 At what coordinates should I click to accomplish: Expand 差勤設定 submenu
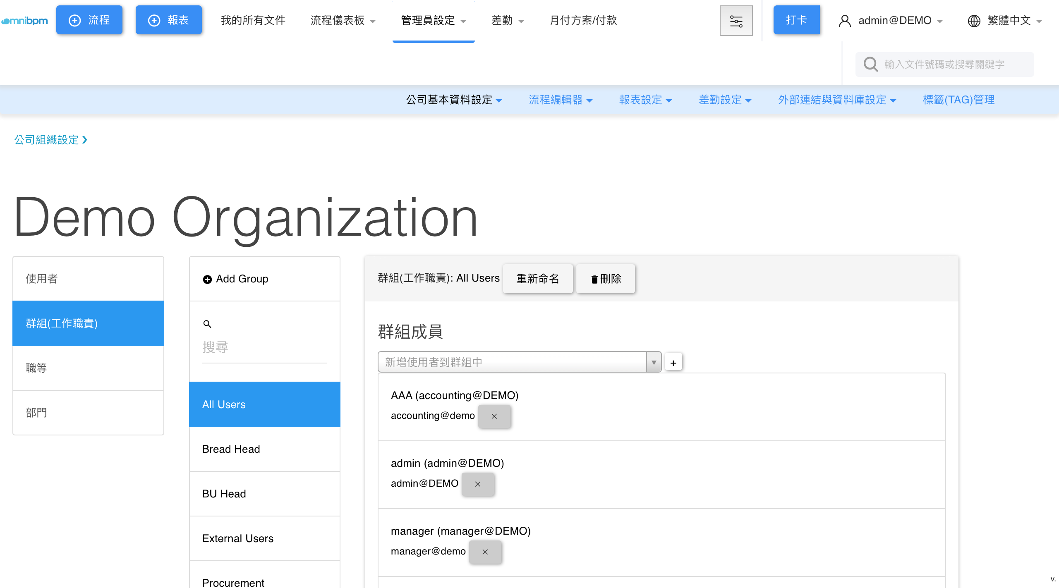[725, 100]
